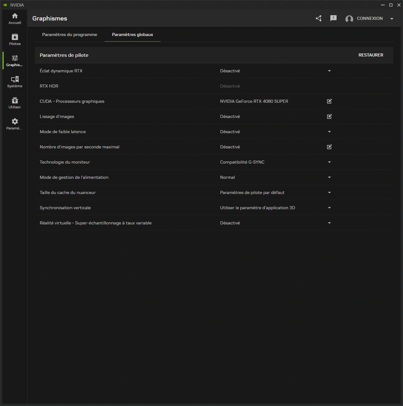
Task: Expand Synchronisation verticale dropdown
Action: [329, 208]
